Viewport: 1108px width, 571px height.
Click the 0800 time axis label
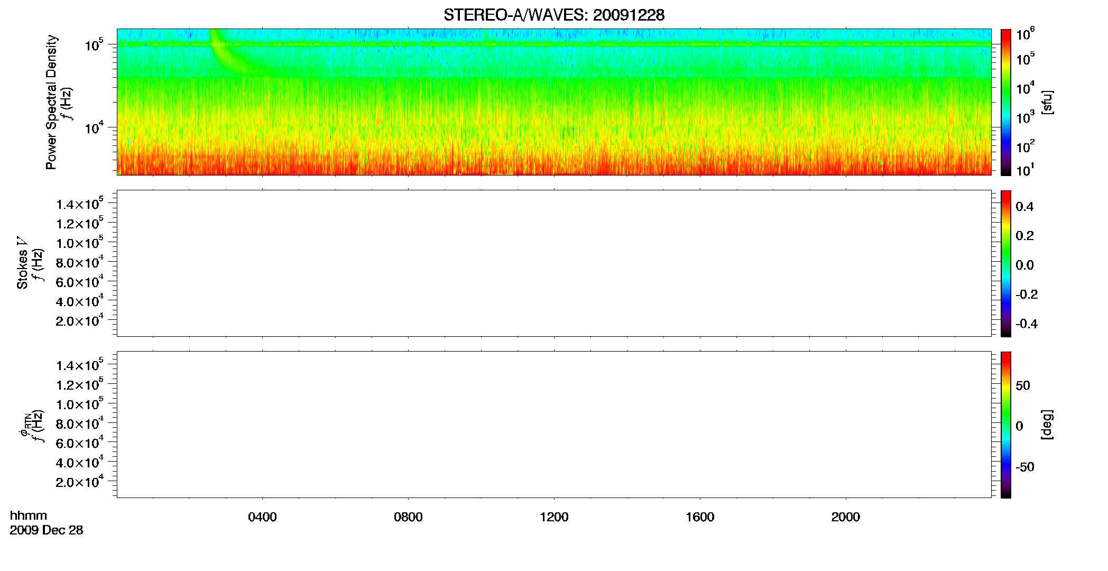[x=408, y=517]
